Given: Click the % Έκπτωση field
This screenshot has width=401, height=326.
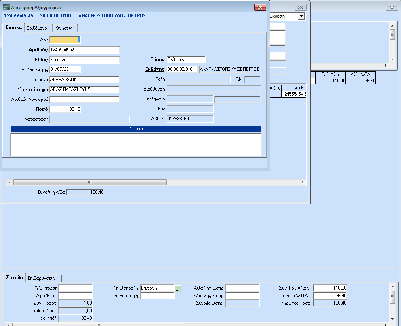Looking at the screenshot, I should [75, 288].
